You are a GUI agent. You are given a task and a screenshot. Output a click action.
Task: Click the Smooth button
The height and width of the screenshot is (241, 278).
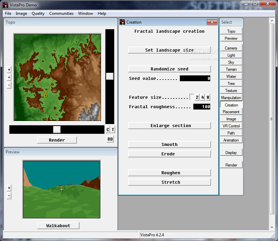[x=169, y=145]
